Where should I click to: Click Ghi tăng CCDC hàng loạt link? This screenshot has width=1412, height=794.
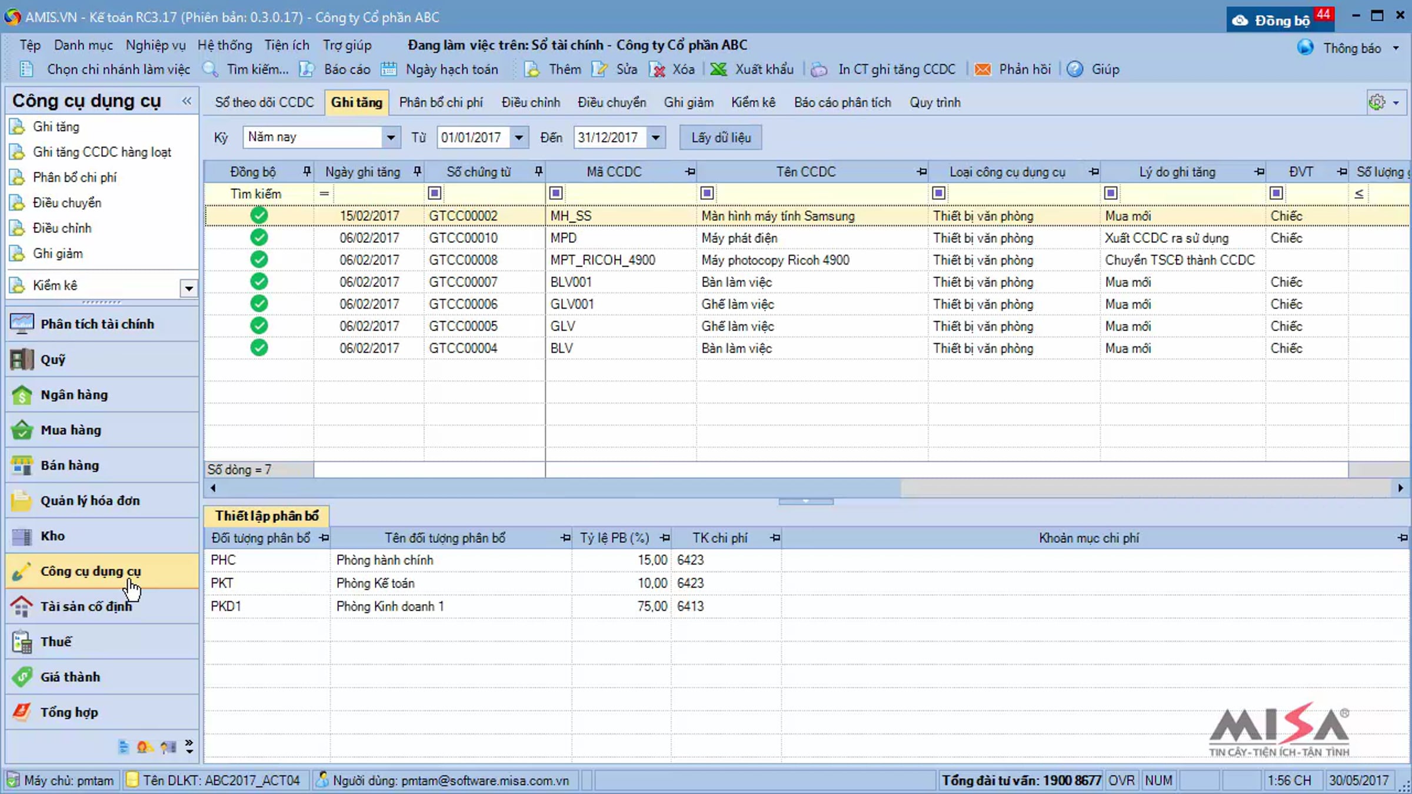pos(102,152)
